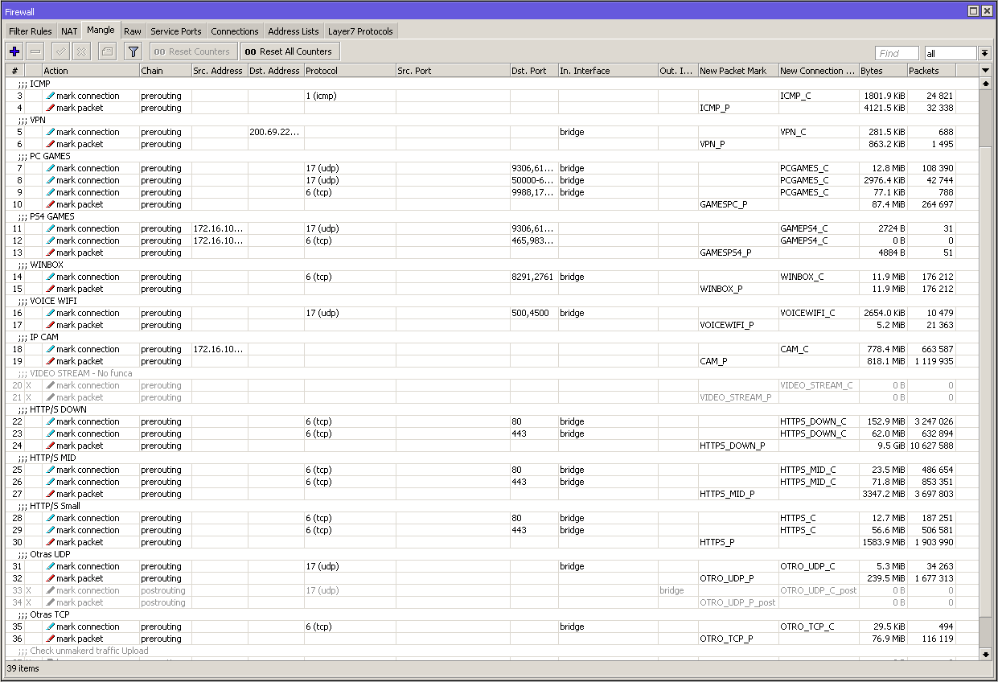
Task: Click in the Find search field
Action: pos(897,53)
